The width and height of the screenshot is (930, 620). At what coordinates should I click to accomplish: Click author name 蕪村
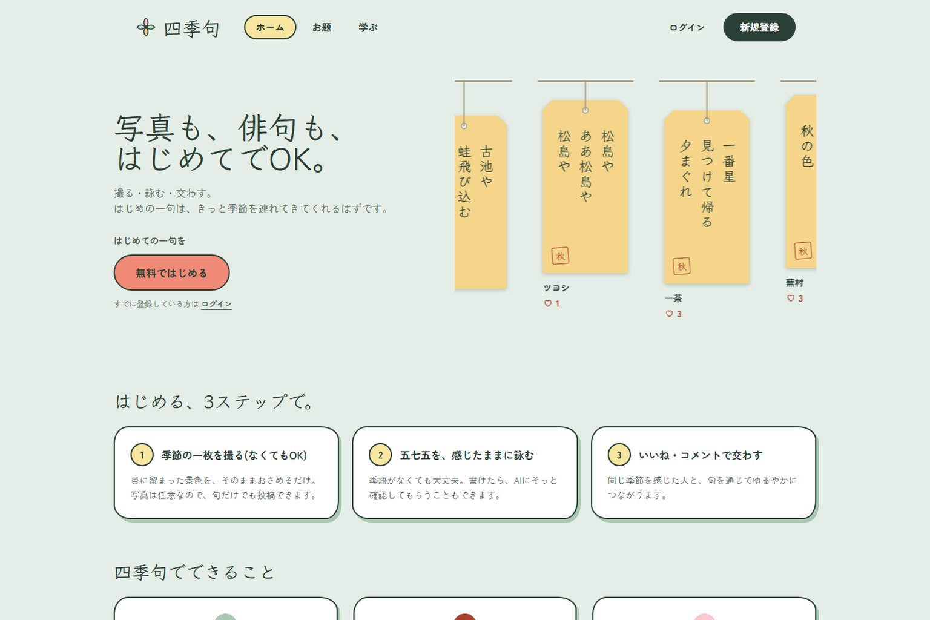pos(794,283)
